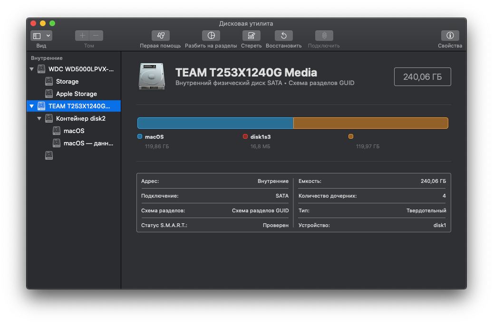
Task: Select TEAM T253X1240G disk in sidebar
Action: click(74, 106)
